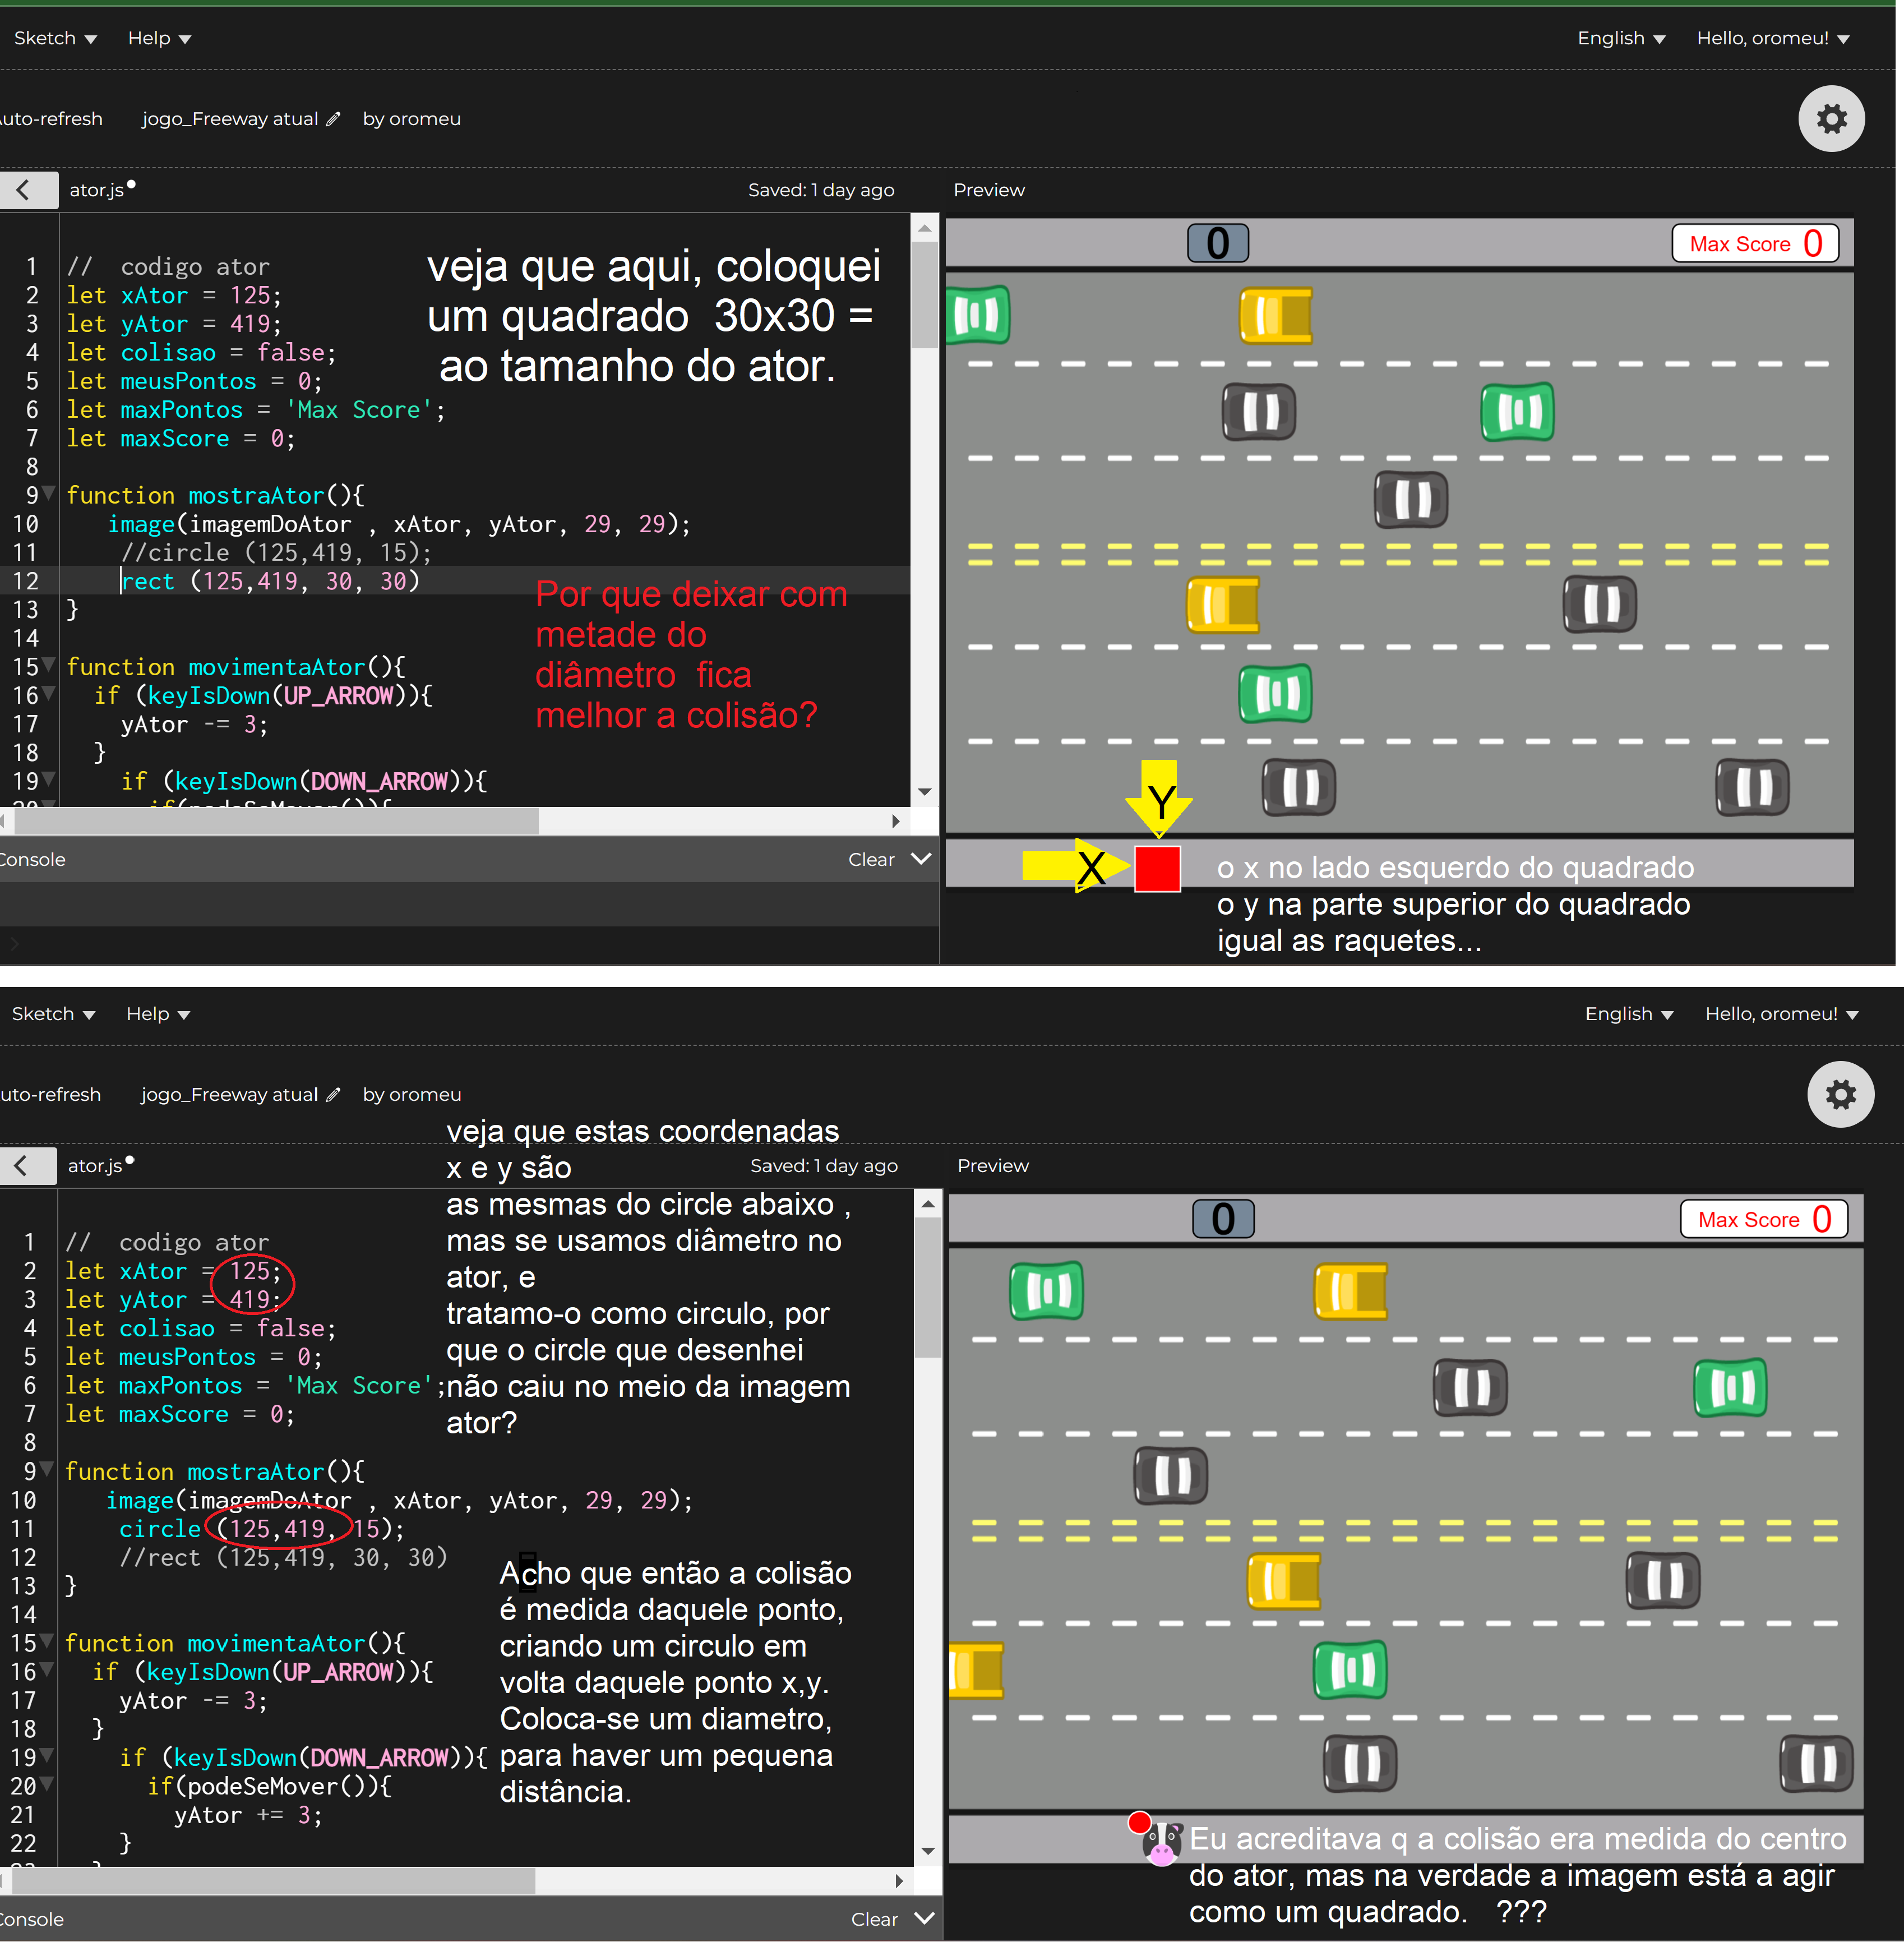Viewport: 1904px width, 1956px height.
Task: Click the code scrollbar down arrow in upper editor
Action: click(x=925, y=792)
